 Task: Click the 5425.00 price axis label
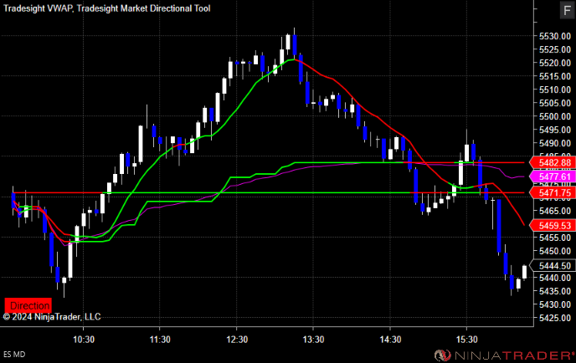tap(555, 318)
